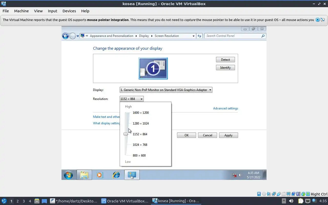This screenshot has width=328, height=205.
Task: Expand the Appearance and Personalization breadcrumb arrow
Action: pyautogui.click(x=136, y=36)
